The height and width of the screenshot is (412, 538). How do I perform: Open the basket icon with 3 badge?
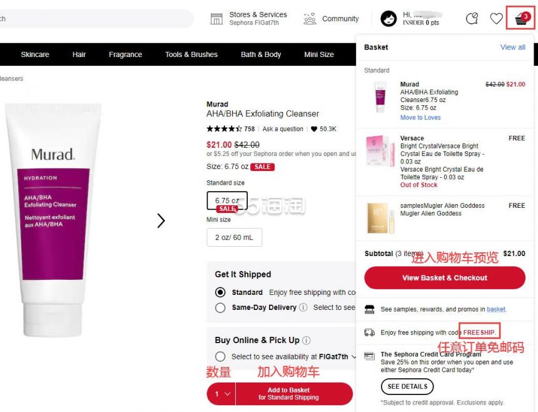pyautogui.click(x=522, y=18)
